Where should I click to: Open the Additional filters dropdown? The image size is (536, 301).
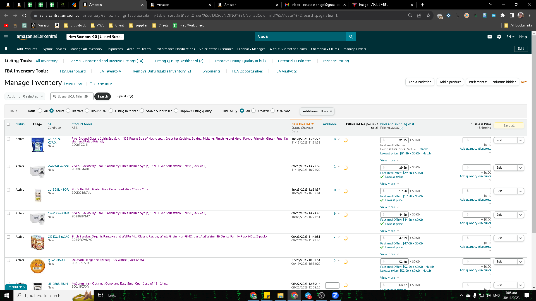tap(317, 111)
